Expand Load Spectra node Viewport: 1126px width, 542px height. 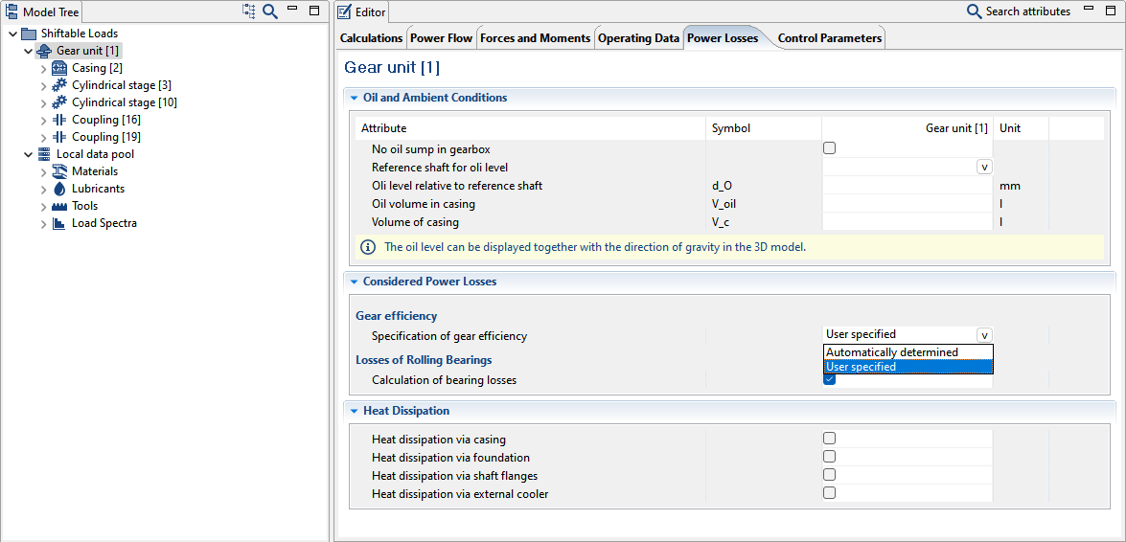(44, 223)
